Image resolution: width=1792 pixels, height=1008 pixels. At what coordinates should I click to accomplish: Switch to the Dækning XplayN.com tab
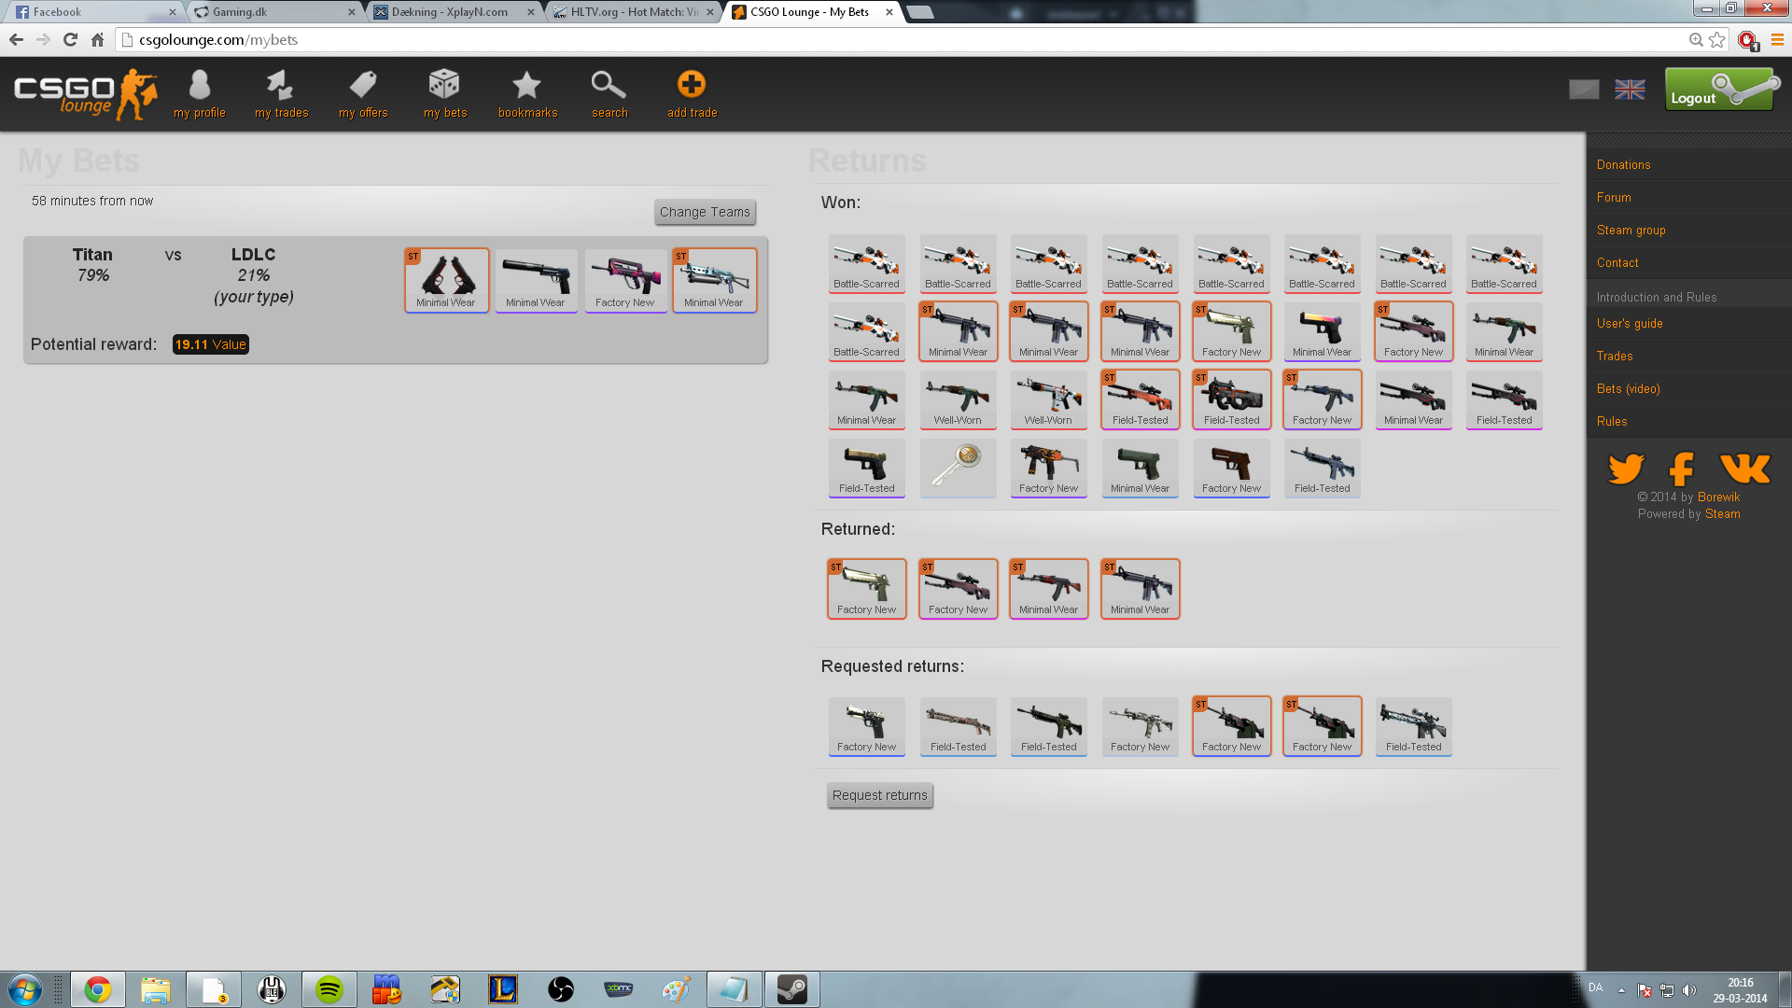[455, 12]
